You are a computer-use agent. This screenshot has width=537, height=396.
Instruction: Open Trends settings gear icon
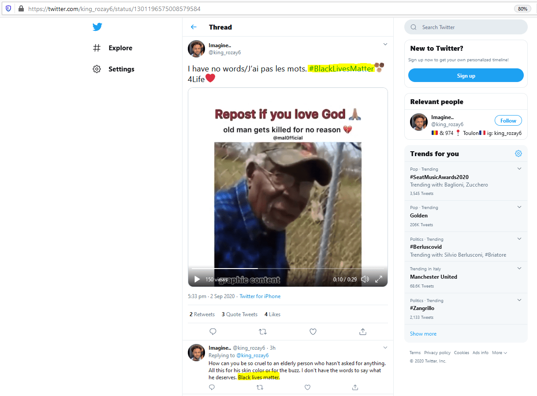[518, 153]
